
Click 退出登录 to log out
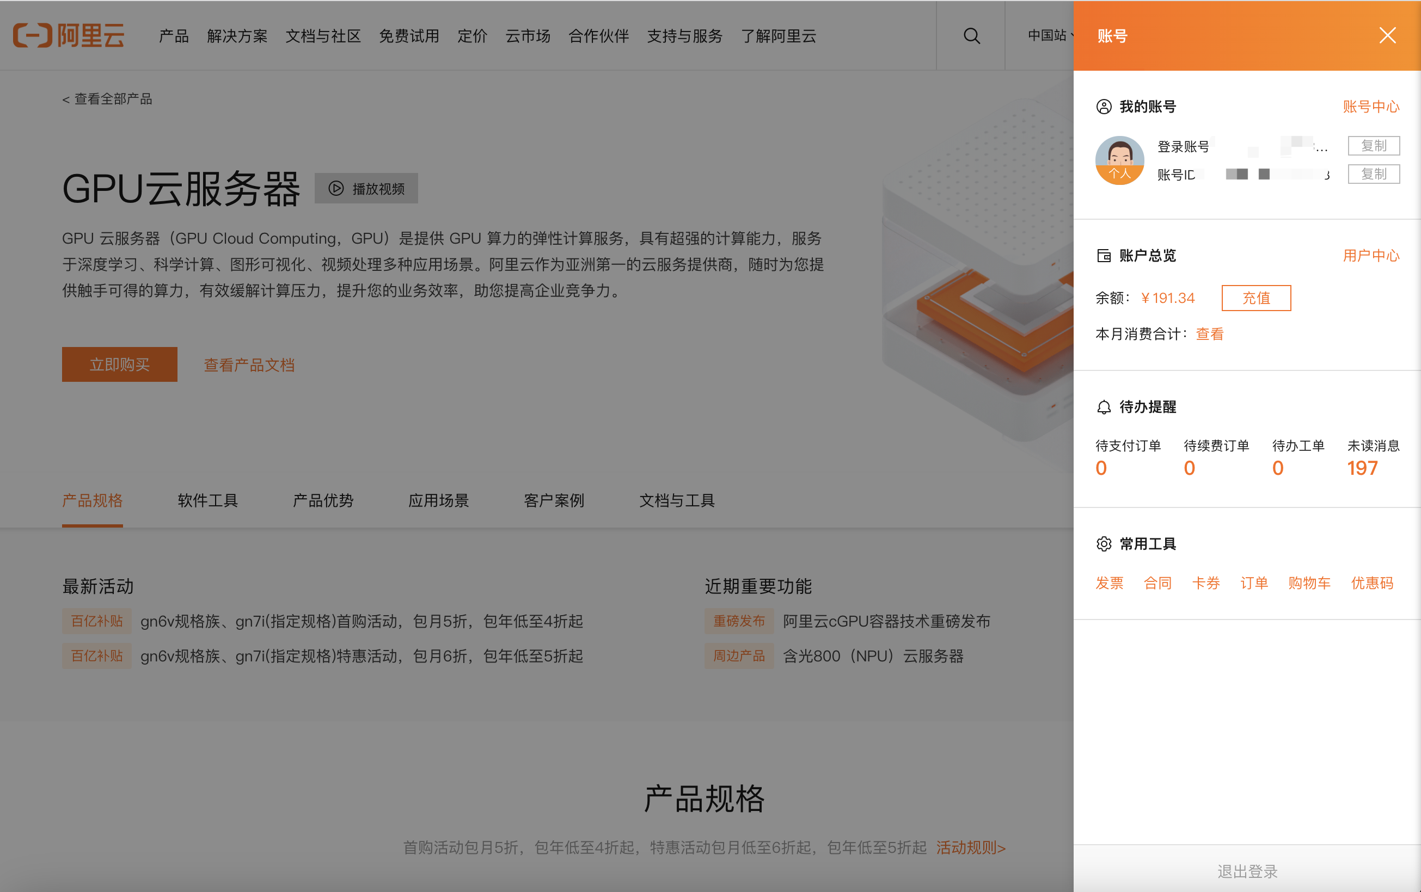(x=1247, y=871)
